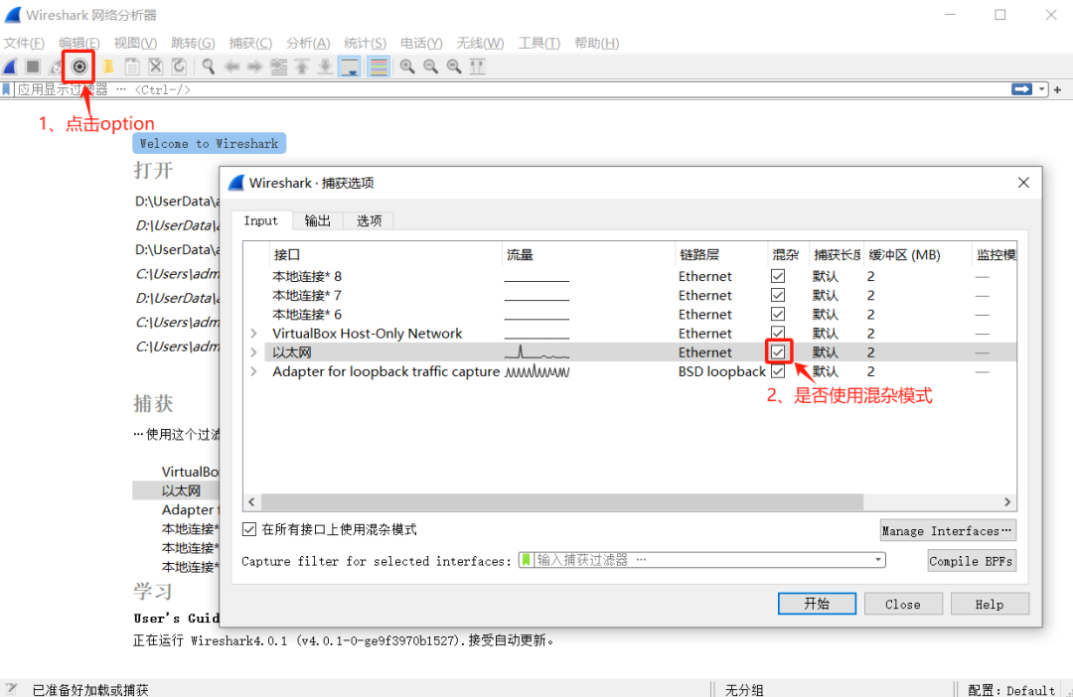Toggle packet colorization icon
This screenshot has width=1073, height=697.
point(379,67)
